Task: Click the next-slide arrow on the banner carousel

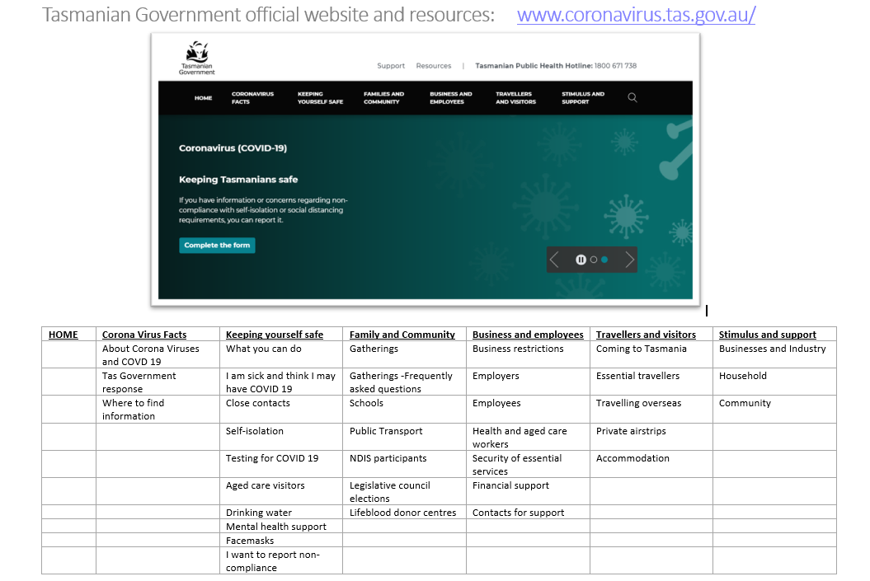Action: pyautogui.click(x=629, y=260)
